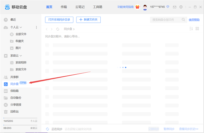Collapse the 个人云 section chevron
Viewport: 204px width, 133px height.
pos(21,27)
